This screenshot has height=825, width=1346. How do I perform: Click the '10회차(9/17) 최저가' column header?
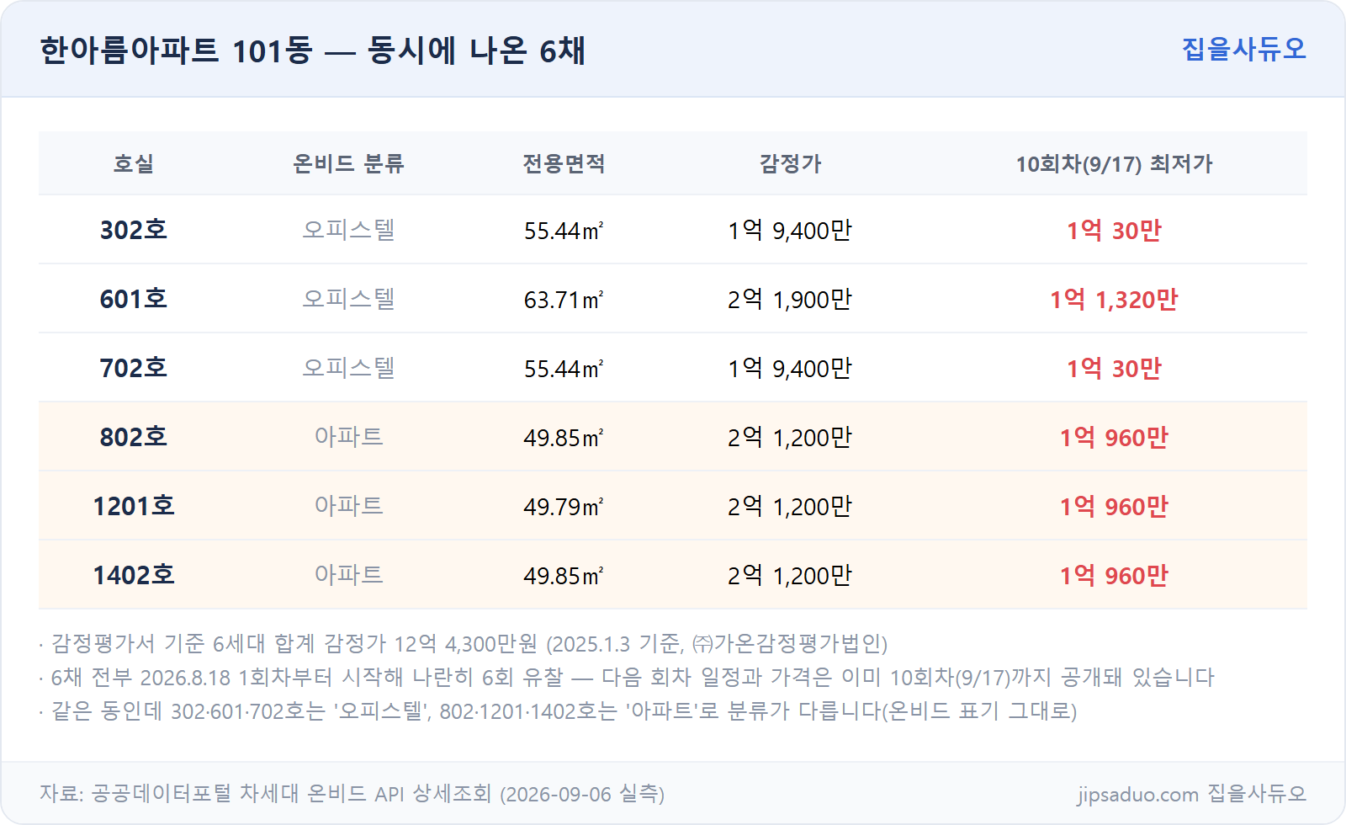click(x=1114, y=163)
